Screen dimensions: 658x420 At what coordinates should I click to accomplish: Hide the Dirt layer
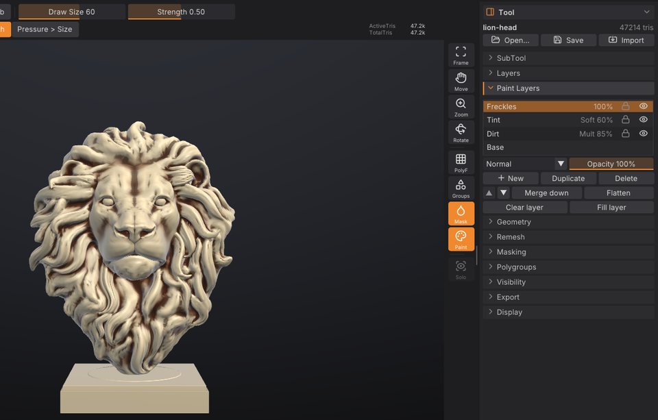coord(644,134)
